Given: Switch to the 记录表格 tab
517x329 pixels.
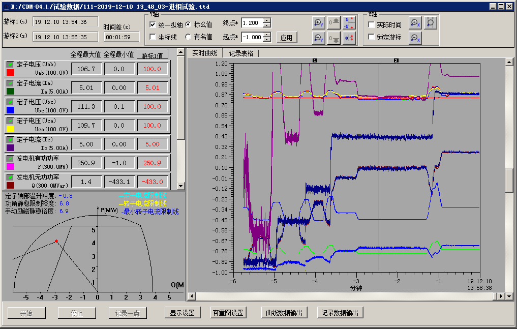Looking at the screenshot, I should 241,53.
